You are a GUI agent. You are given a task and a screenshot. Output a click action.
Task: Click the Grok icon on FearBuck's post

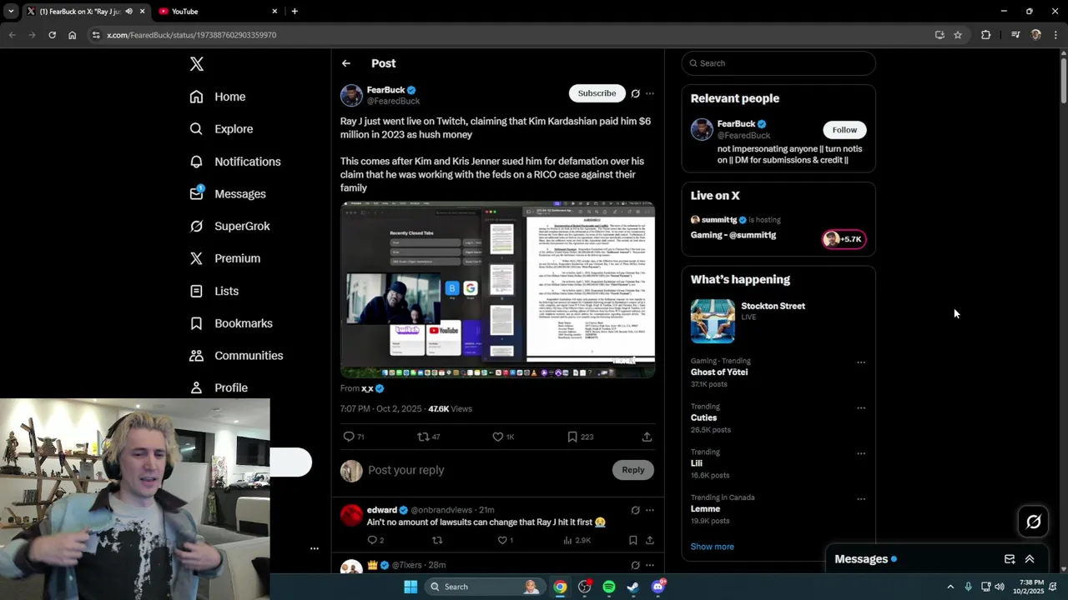click(x=635, y=93)
